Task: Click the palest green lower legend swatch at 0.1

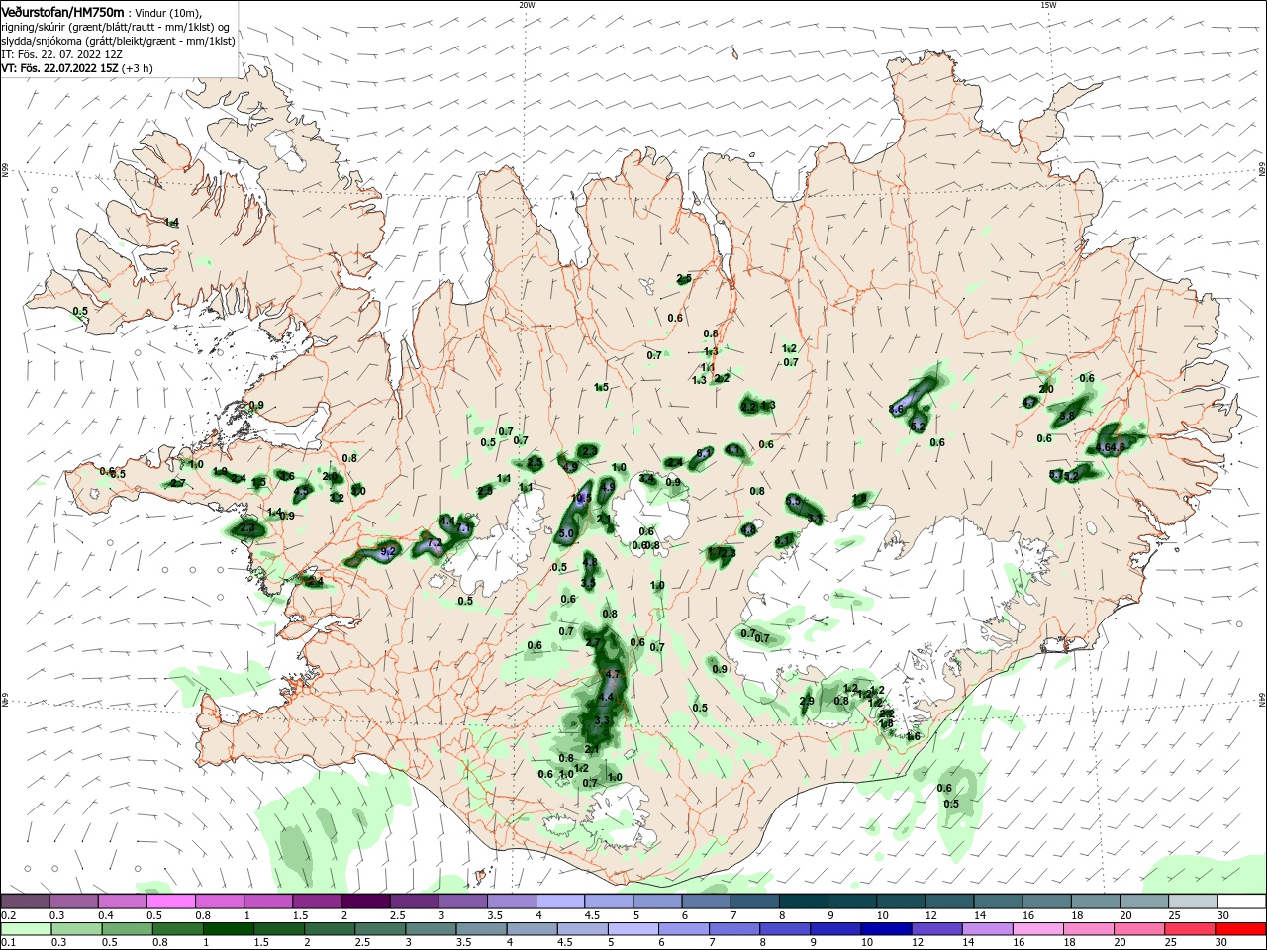Action: coord(25,929)
